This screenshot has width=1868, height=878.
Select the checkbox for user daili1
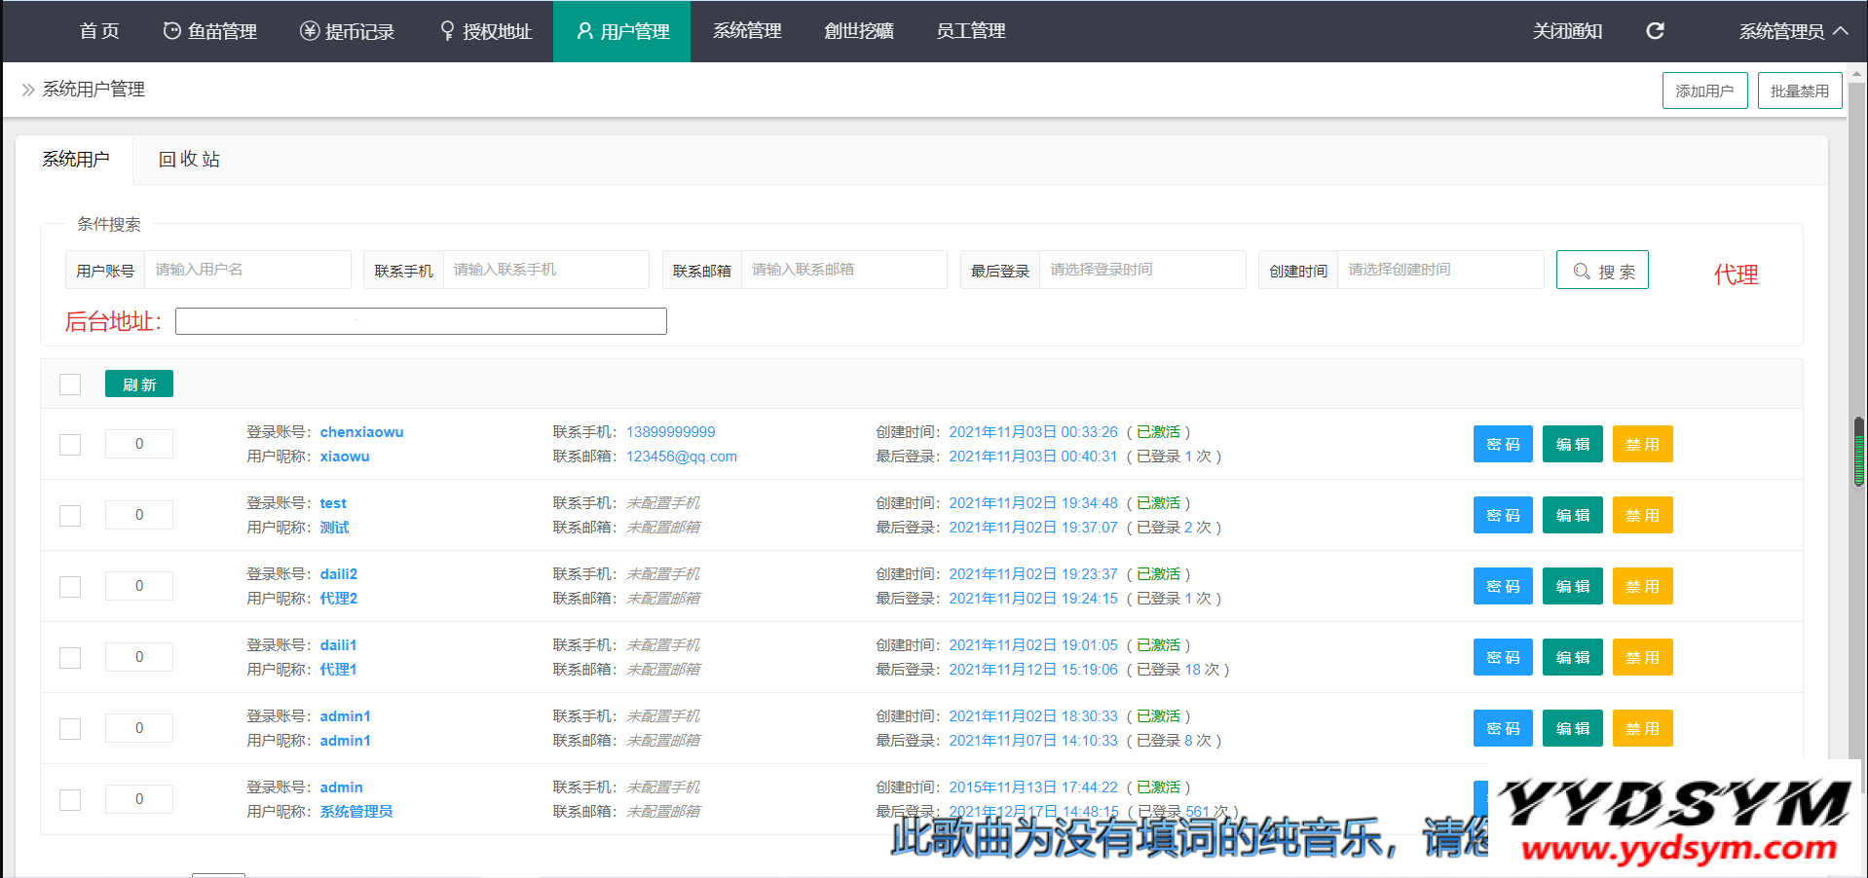pos(70,658)
